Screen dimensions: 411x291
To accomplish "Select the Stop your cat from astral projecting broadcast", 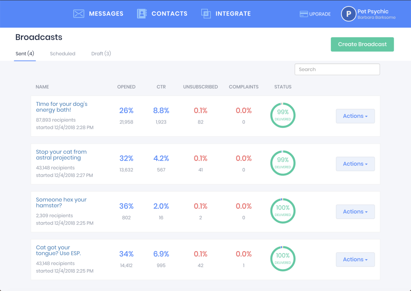I will (61, 155).
